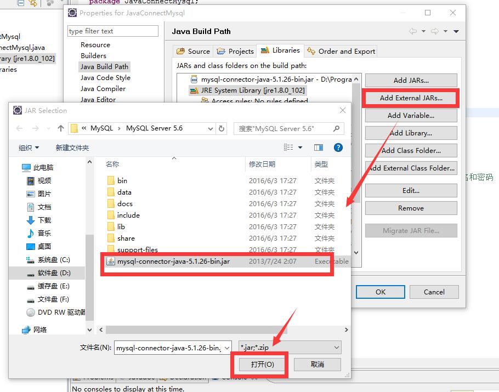
Task: Click the Add External JARs... button
Action: [x=411, y=98]
